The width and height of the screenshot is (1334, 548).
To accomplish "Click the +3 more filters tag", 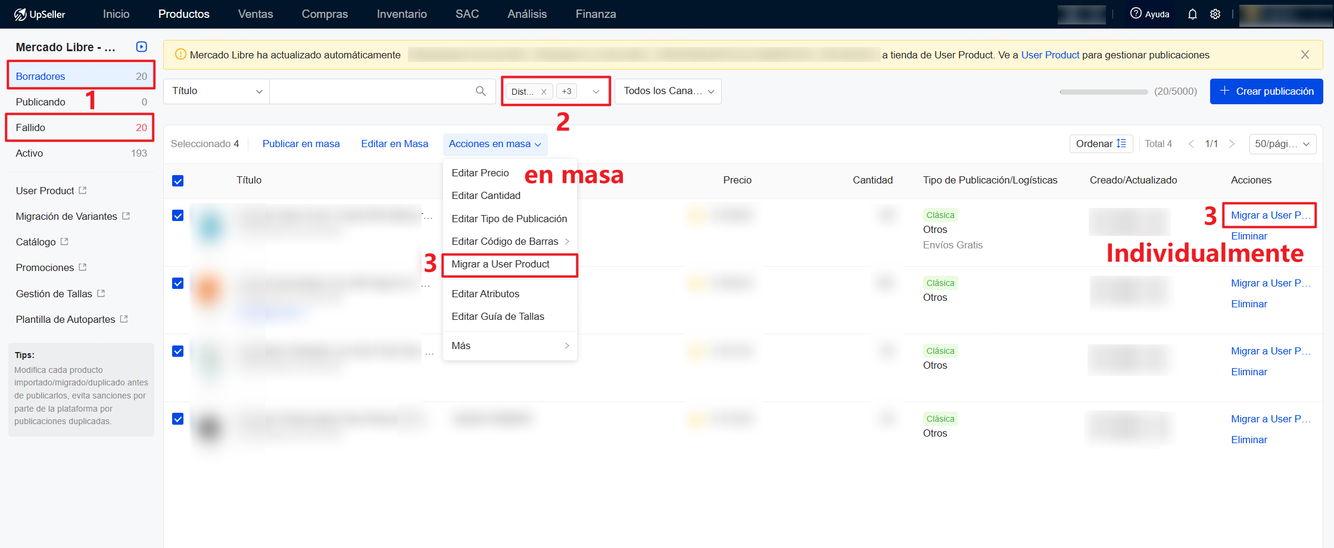I will (566, 92).
